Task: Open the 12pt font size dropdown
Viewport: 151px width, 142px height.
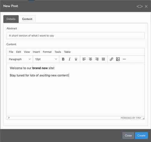Action: click(x=46, y=59)
